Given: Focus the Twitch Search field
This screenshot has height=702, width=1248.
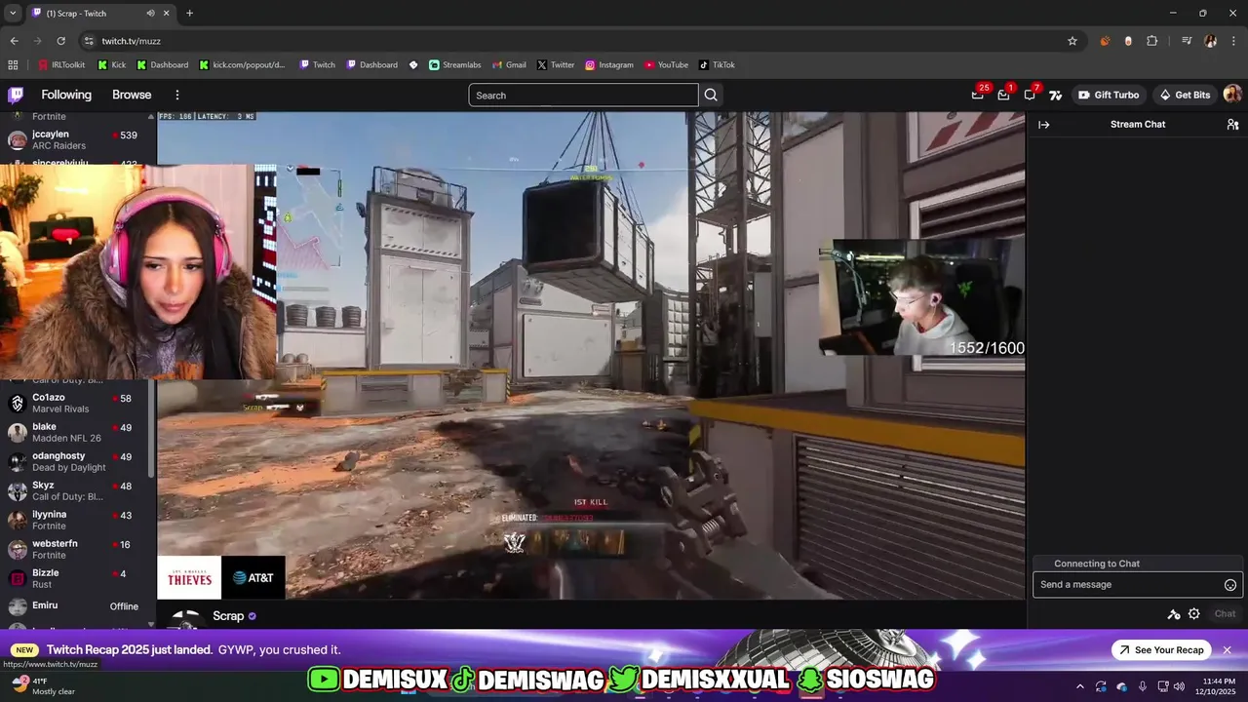Looking at the screenshot, I should click(x=583, y=95).
